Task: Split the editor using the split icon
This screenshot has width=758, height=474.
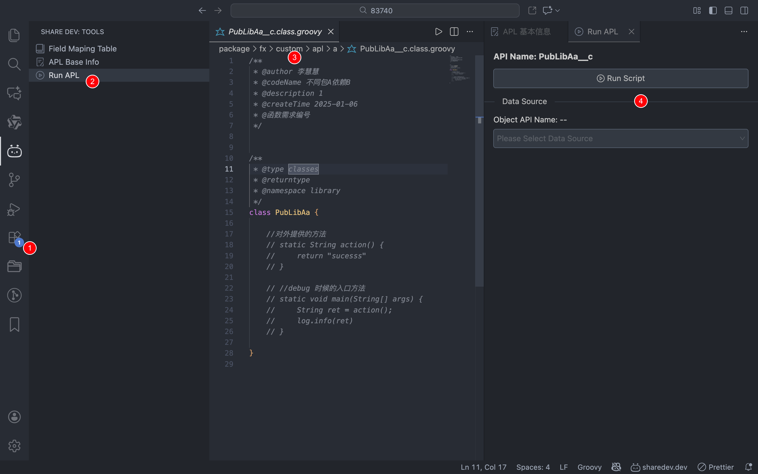Action: pos(454,31)
